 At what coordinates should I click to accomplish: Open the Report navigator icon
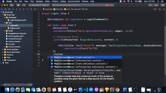[31, 9]
